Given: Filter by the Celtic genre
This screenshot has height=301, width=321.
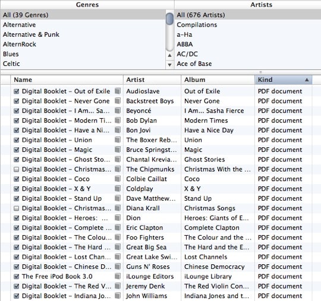Looking at the screenshot, I should coord(83,64).
